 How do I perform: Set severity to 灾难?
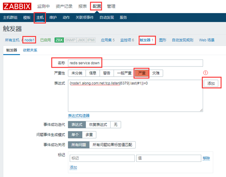[x=156, y=73]
